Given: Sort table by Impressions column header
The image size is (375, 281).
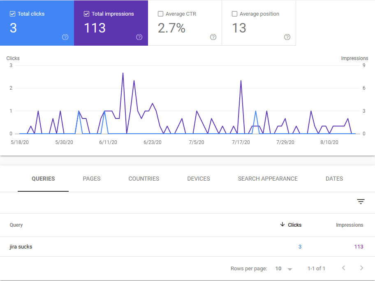Looking at the screenshot, I should pos(350,225).
